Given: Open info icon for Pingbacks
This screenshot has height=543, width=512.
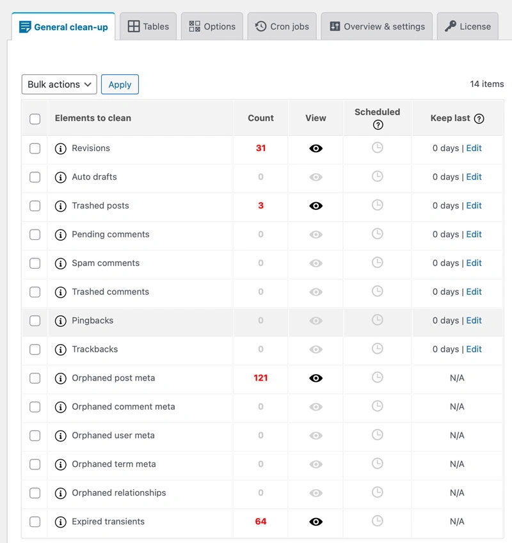Looking at the screenshot, I should [60, 321].
